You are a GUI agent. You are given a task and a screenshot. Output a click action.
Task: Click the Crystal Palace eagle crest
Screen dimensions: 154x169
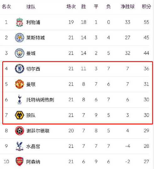pos(19,146)
